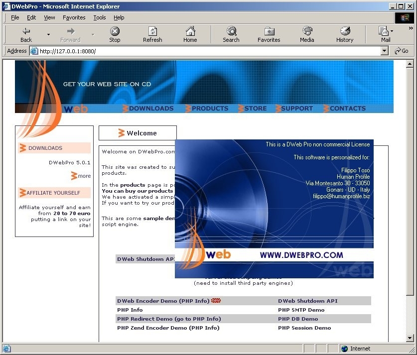
Task: Open the Mail button dropdown arrow
Action: pyautogui.click(x=392, y=31)
